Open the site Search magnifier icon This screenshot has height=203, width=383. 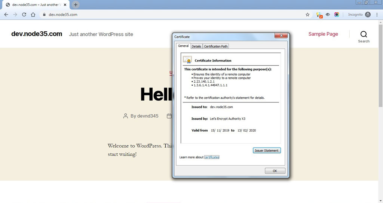tap(364, 34)
